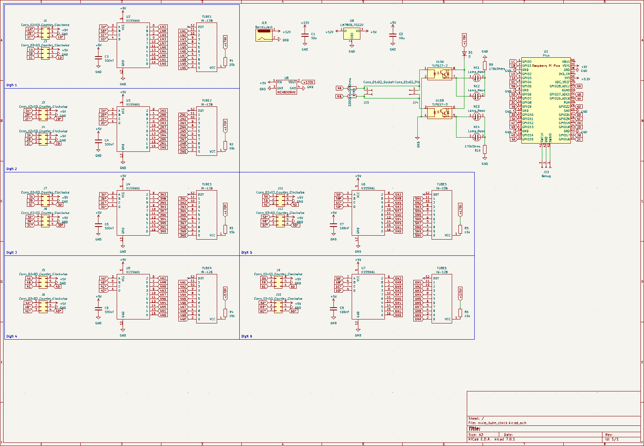Select the 'Digit 4' section label
The width and height of the screenshot is (644, 446).
[x=11, y=336]
